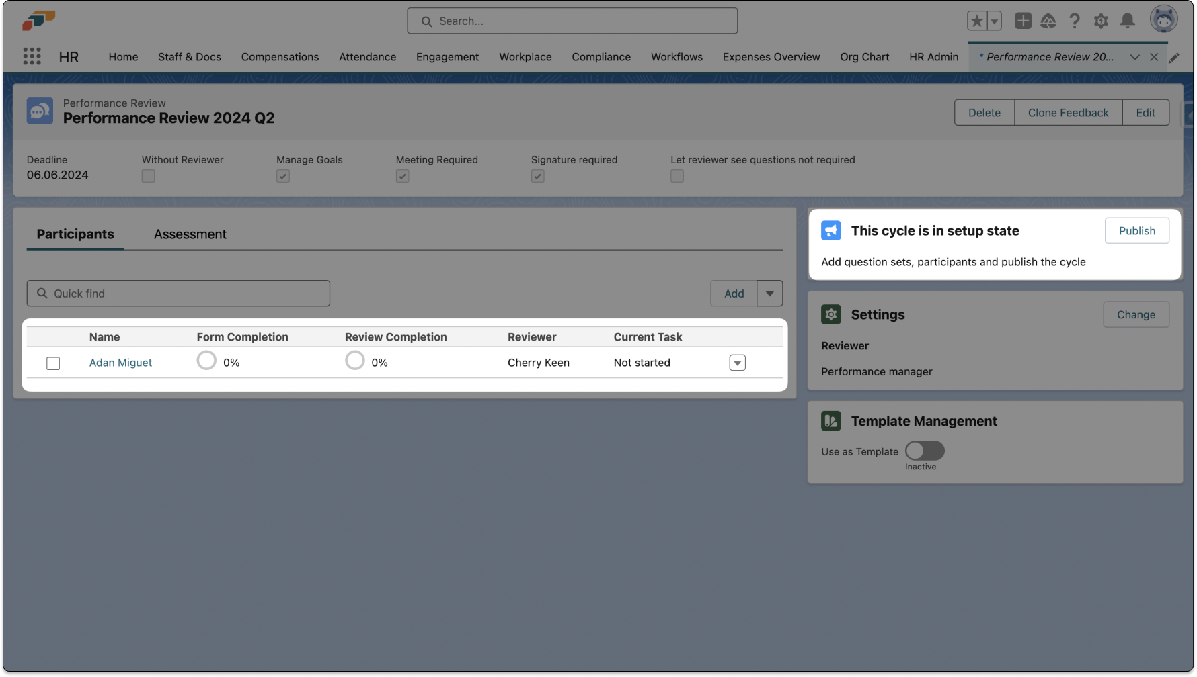The image size is (1197, 677).
Task: Open the App Launcher grid icon
Action: (x=32, y=56)
